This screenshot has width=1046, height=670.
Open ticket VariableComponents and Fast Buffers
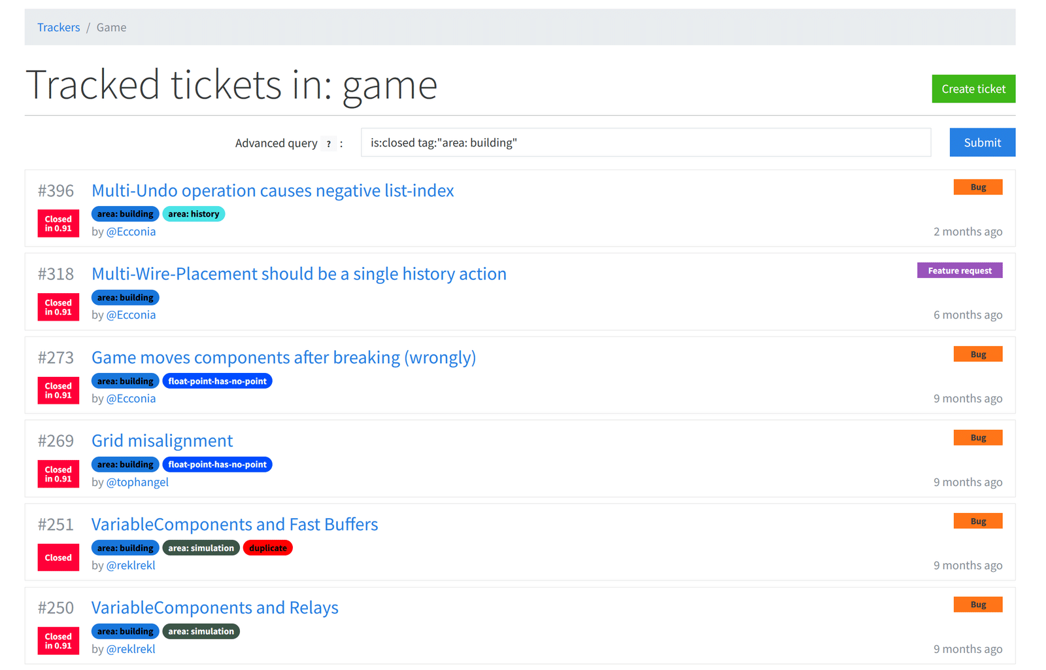[x=235, y=524]
